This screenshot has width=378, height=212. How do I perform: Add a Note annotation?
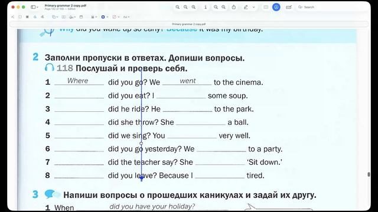[x=82, y=17]
